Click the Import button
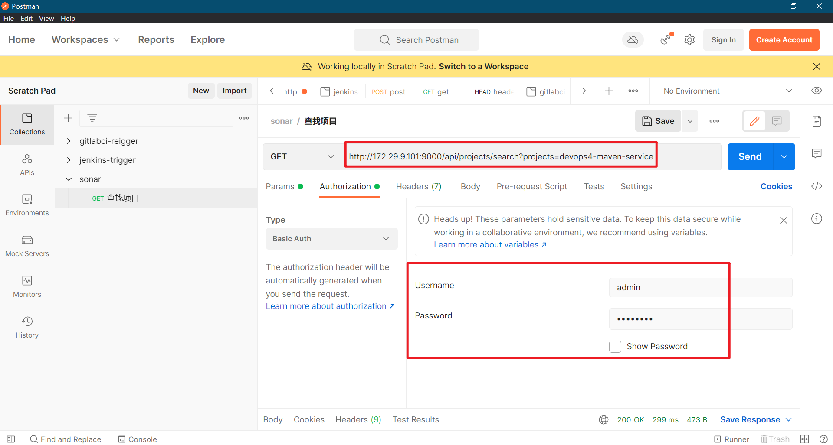 coord(234,91)
